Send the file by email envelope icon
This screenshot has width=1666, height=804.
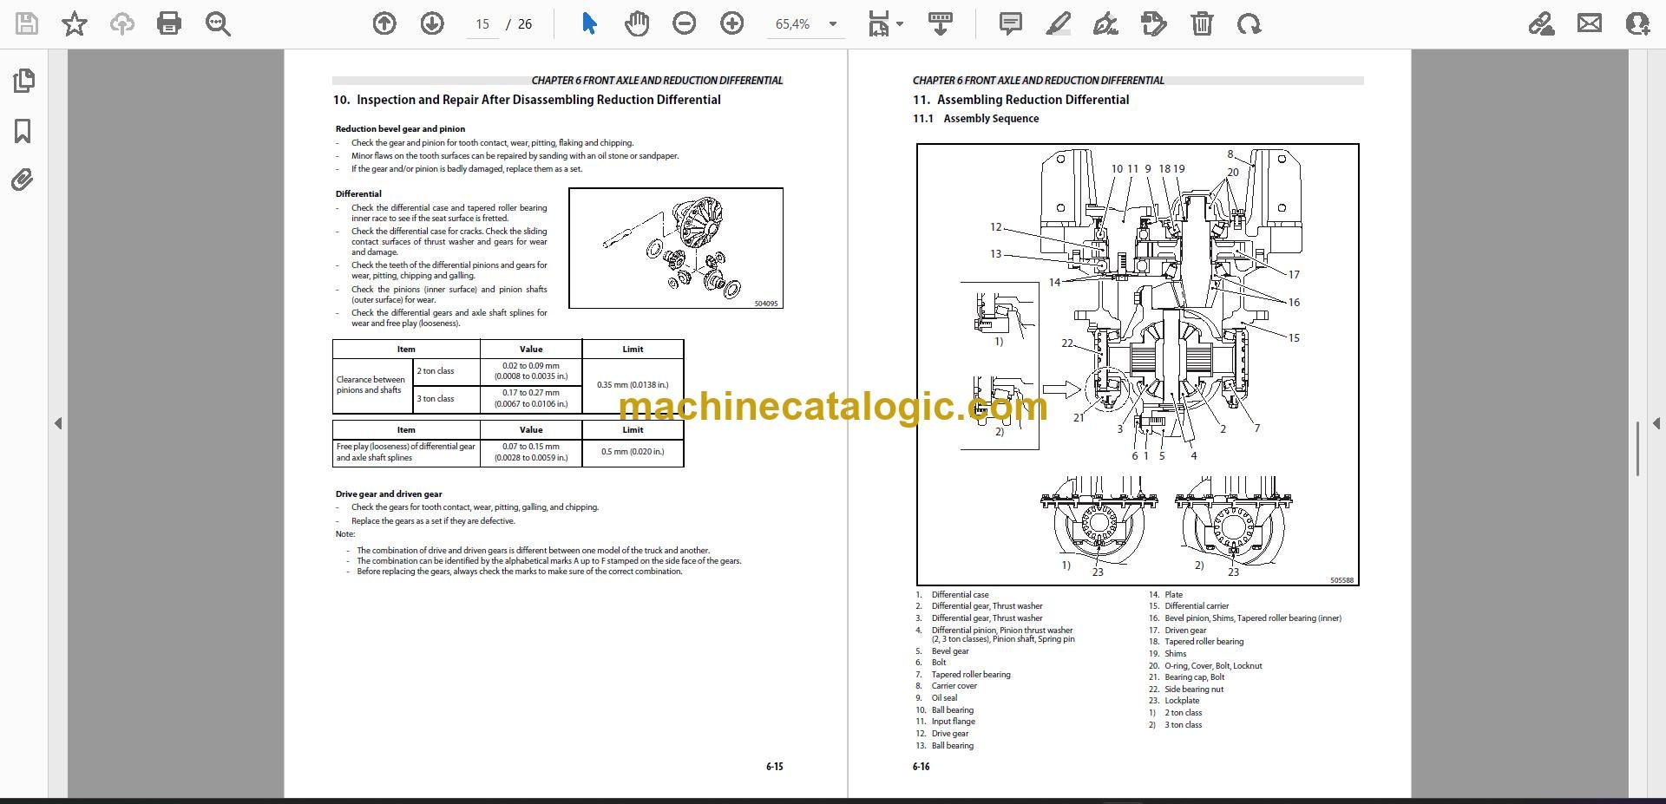[1590, 24]
